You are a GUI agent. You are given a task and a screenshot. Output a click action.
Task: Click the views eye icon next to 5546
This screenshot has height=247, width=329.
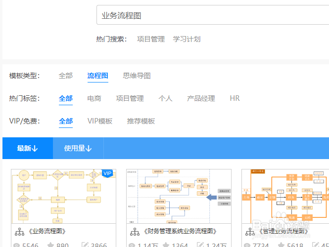coord(17,245)
